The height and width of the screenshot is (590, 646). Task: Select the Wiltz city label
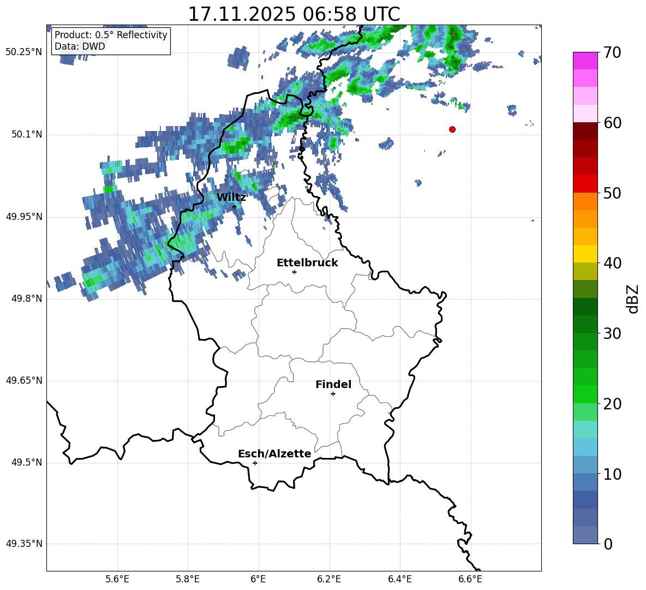click(231, 198)
